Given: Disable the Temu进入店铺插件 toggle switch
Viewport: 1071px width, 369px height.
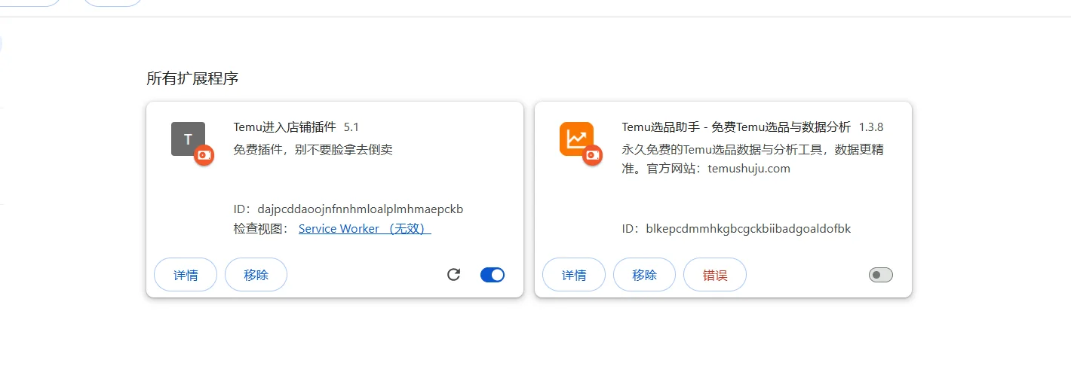Looking at the screenshot, I should point(493,275).
